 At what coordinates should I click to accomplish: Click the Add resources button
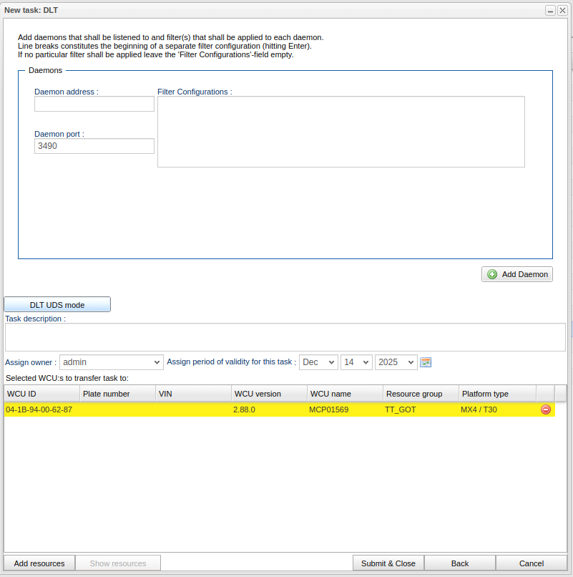39,563
